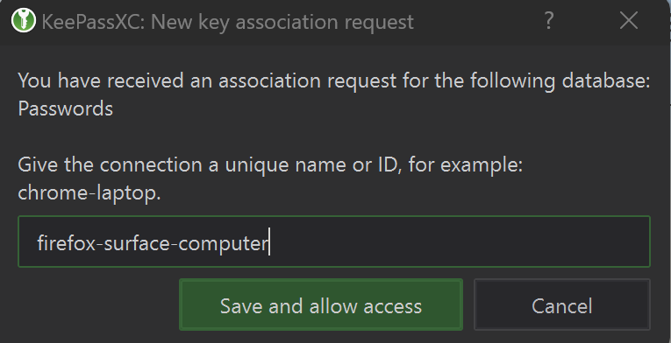
Task: Click the 'chrome-laptop.' example text
Action: coord(89,193)
